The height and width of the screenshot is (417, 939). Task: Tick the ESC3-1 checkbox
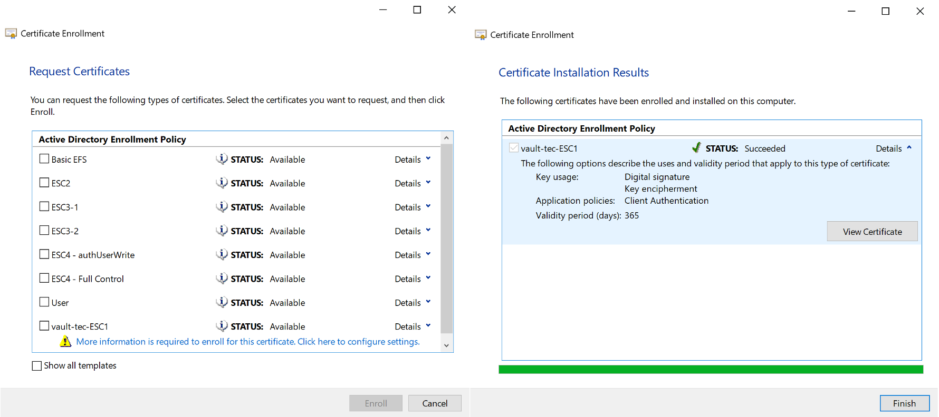44,206
